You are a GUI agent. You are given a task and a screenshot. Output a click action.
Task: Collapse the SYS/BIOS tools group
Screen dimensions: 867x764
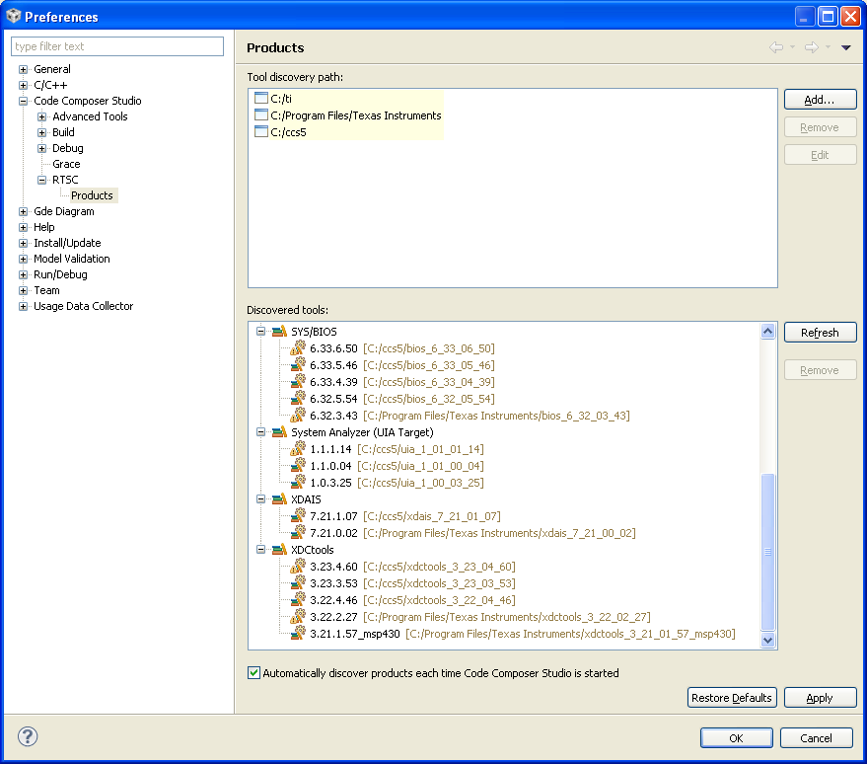[261, 332]
